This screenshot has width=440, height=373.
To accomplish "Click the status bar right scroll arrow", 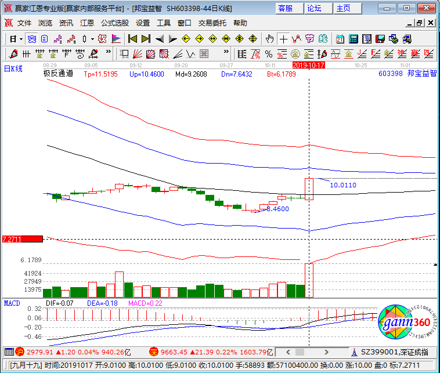I will click(x=326, y=352).
